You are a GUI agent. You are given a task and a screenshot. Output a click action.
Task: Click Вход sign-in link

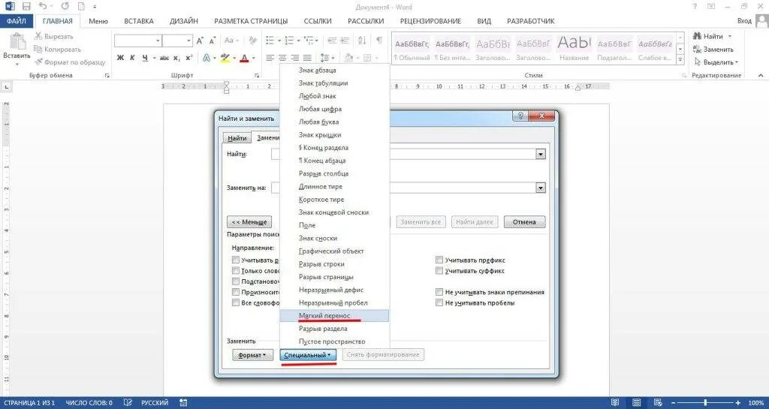click(x=744, y=21)
